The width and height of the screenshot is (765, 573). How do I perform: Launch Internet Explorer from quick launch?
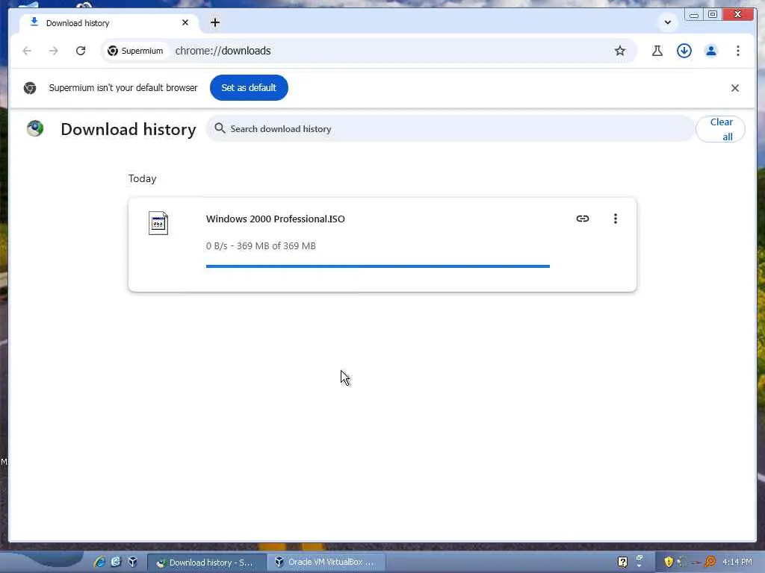pyautogui.click(x=99, y=562)
